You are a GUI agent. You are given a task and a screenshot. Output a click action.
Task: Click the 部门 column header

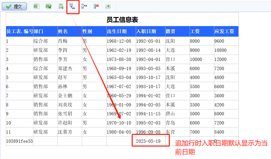[45, 31]
